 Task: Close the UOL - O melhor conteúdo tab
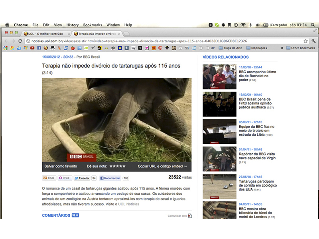tap(69, 34)
